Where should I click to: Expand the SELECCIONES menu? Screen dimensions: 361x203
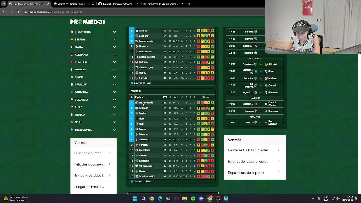point(93,130)
